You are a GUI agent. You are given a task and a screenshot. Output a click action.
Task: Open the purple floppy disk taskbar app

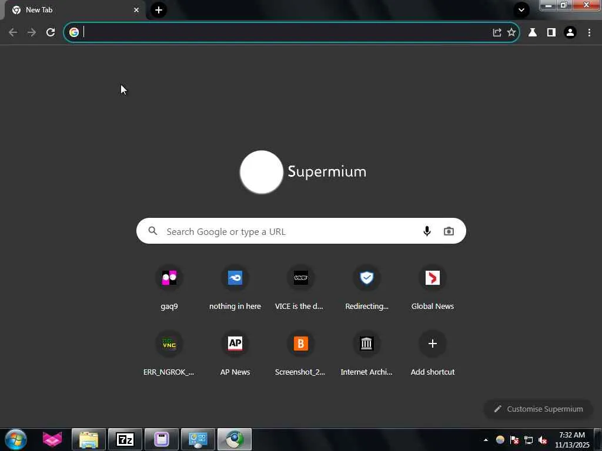[162, 439]
